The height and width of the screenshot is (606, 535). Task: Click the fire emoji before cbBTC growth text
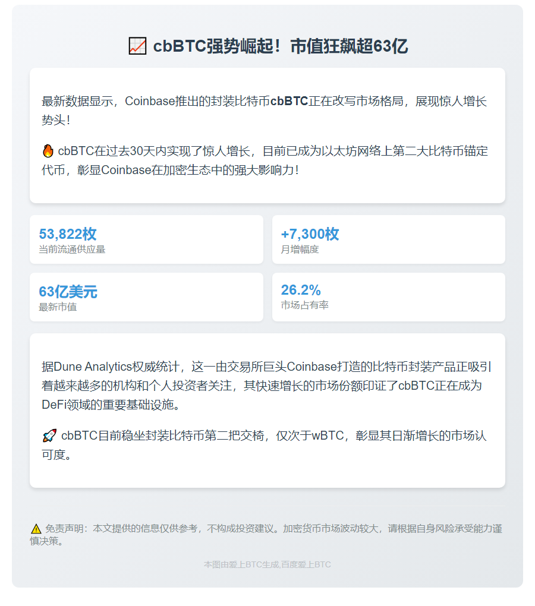point(47,151)
